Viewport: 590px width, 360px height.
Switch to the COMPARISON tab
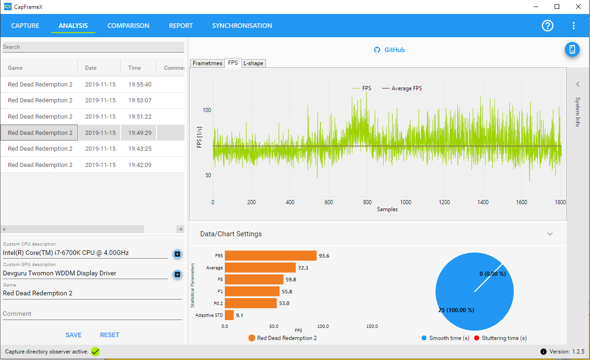pos(129,26)
